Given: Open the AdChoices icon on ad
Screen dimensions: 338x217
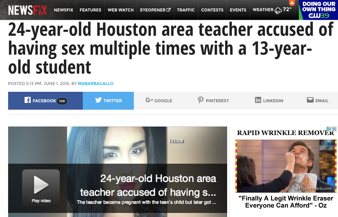Looking at the screenshot, I should pos(329,129).
